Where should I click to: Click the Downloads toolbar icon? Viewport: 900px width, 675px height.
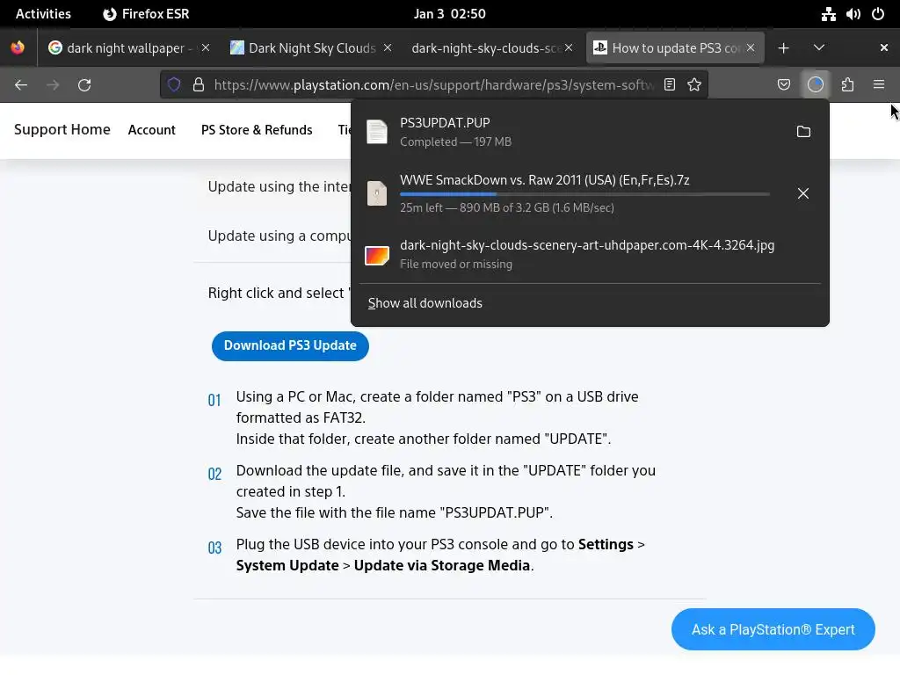(816, 84)
